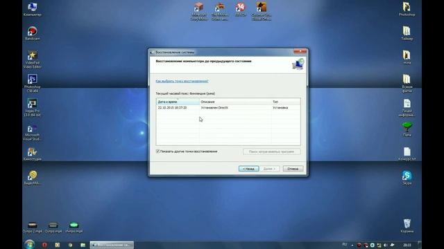
Task: Open the Киностудия desktop shortcut
Action: pos(33,154)
